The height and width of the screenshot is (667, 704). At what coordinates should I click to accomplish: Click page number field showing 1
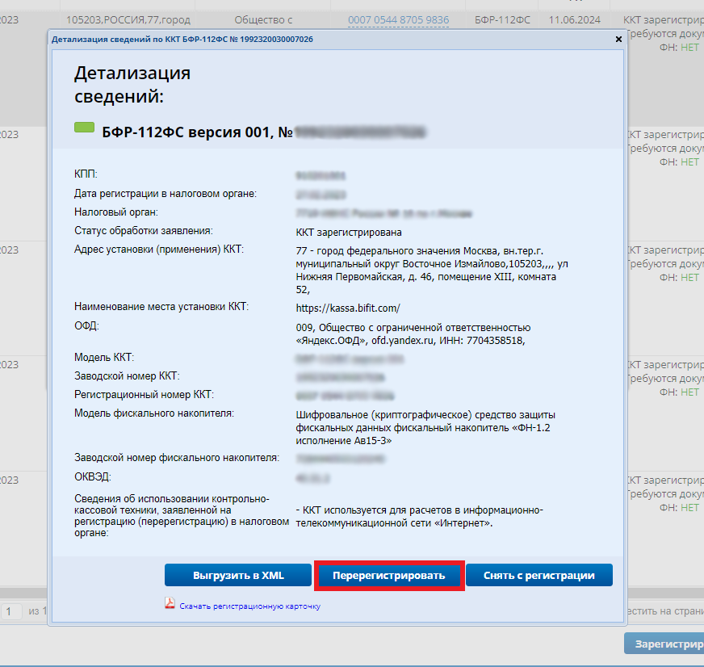click(x=10, y=611)
